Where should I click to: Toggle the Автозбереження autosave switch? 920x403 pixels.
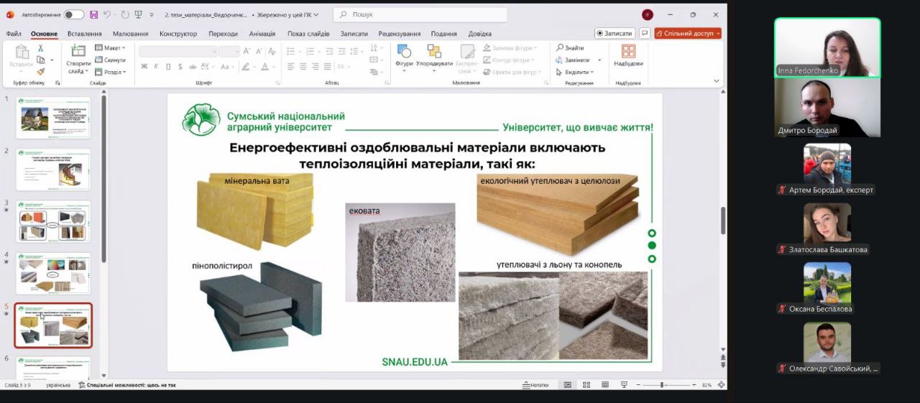[x=73, y=14]
